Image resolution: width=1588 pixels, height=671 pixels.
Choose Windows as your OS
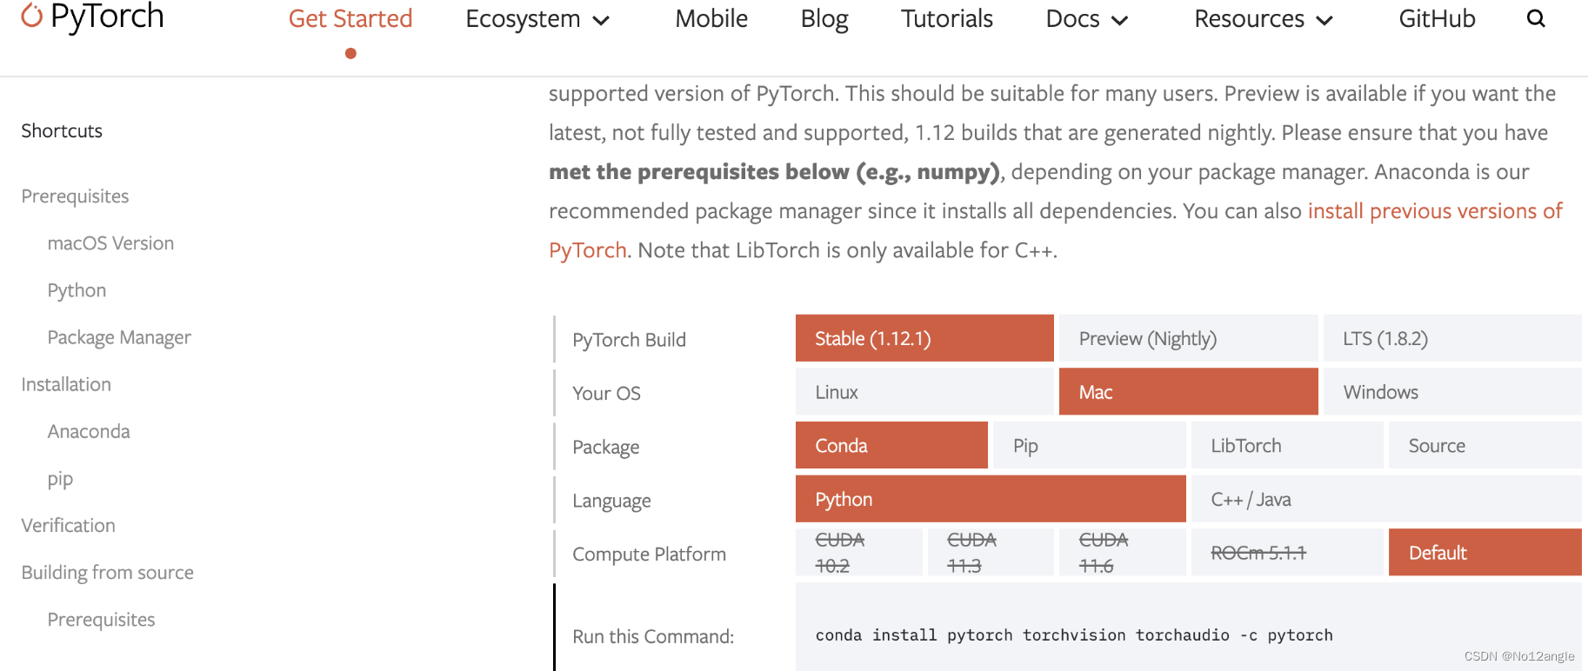click(1452, 392)
